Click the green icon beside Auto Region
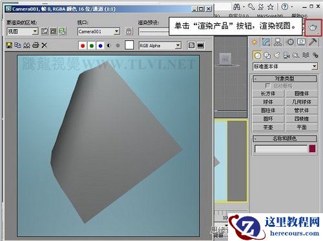The image size is (323, 241). click(x=63, y=32)
